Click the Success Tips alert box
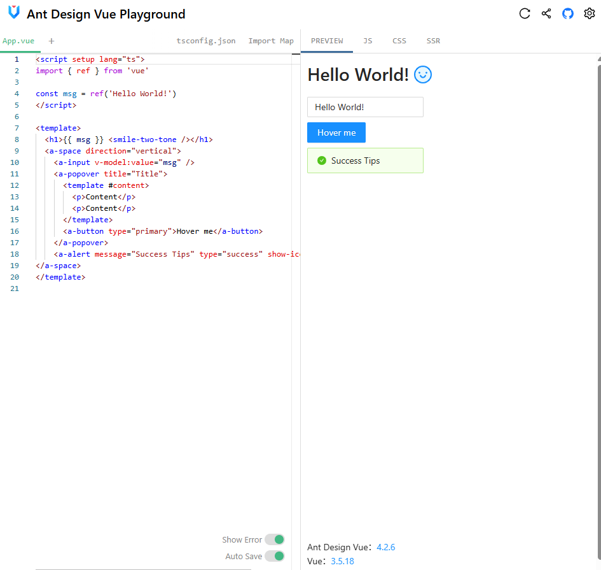The height and width of the screenshot is (570, 601). [365, 160]
